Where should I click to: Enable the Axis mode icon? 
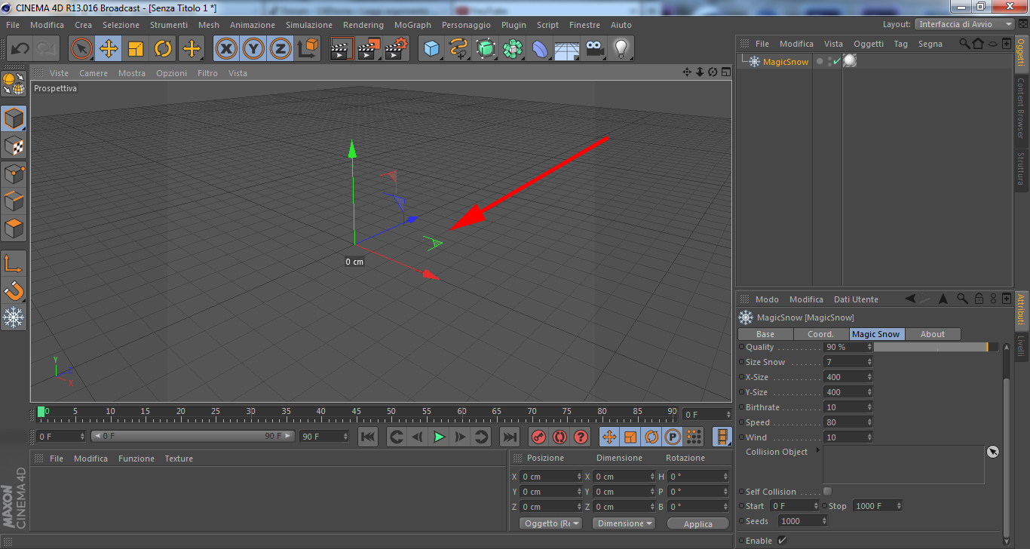click(x=14, y=263)
